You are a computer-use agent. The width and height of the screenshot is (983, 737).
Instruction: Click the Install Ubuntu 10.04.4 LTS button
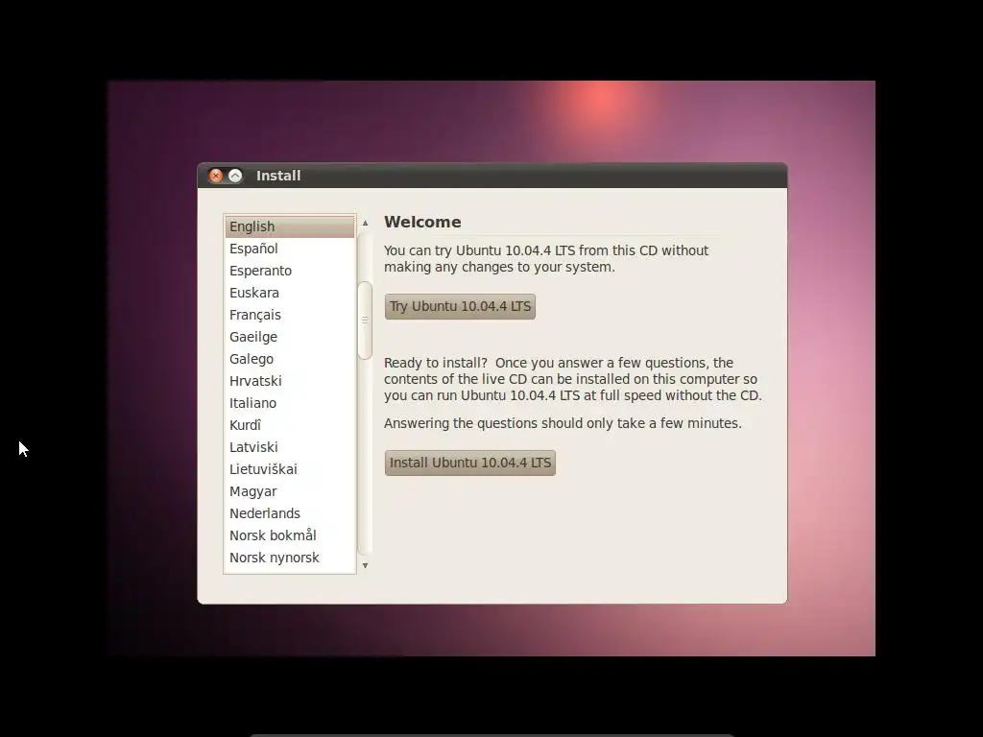click(470, 464)
